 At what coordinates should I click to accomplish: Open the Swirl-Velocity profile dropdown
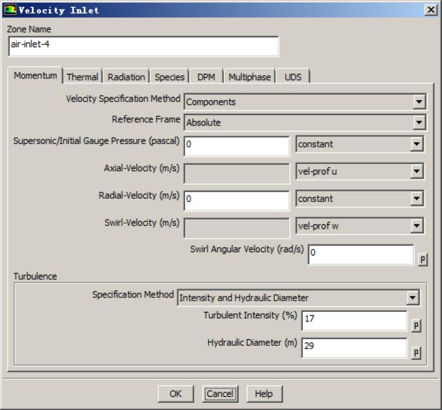tap(360, 226)
